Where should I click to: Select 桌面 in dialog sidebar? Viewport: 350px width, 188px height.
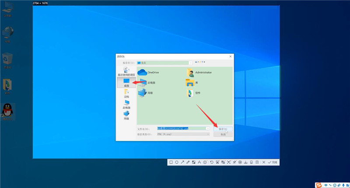pos(126,82)
